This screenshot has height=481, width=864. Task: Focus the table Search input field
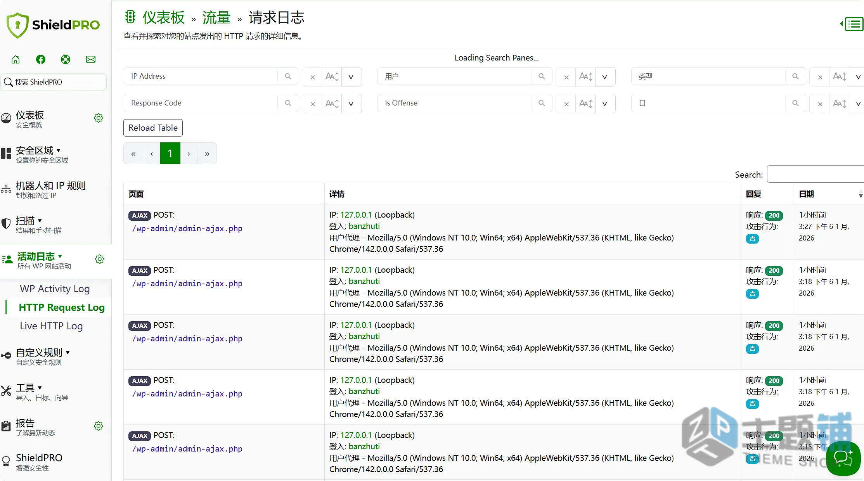coord(816,175)
